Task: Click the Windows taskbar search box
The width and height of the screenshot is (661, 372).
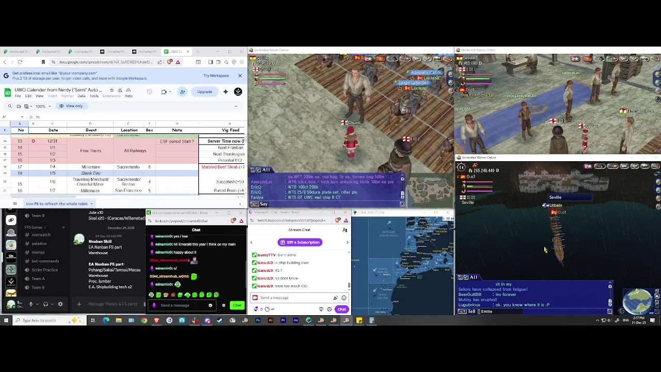Action: 49,320
